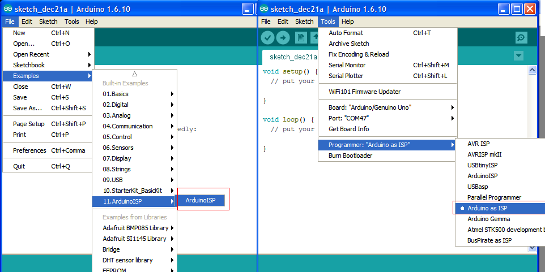Open File menu in right window
The width and height of the screenshot is (545, 272).
(266, 21)
